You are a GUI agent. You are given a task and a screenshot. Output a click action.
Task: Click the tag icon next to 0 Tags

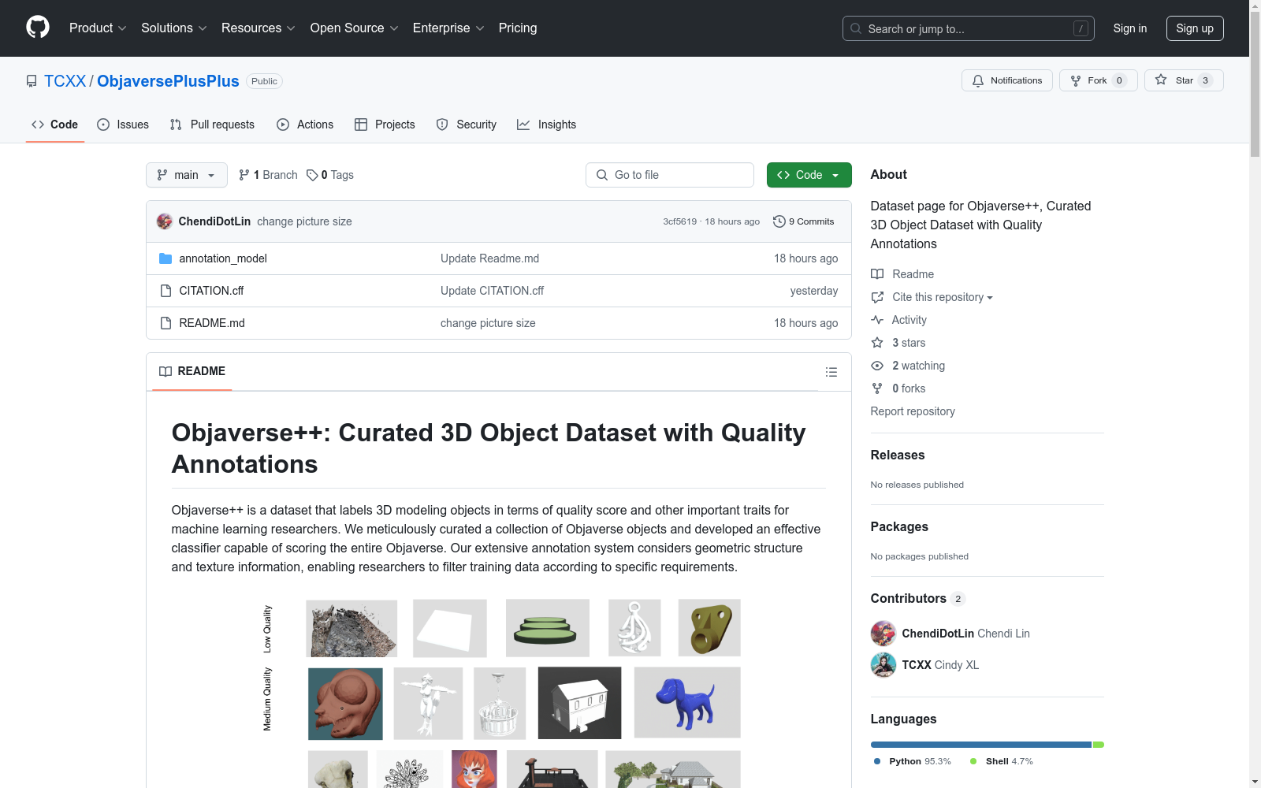click(x=312, y=175)
